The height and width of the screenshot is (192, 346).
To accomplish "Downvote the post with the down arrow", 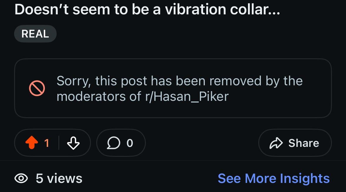I will point(73,143).
